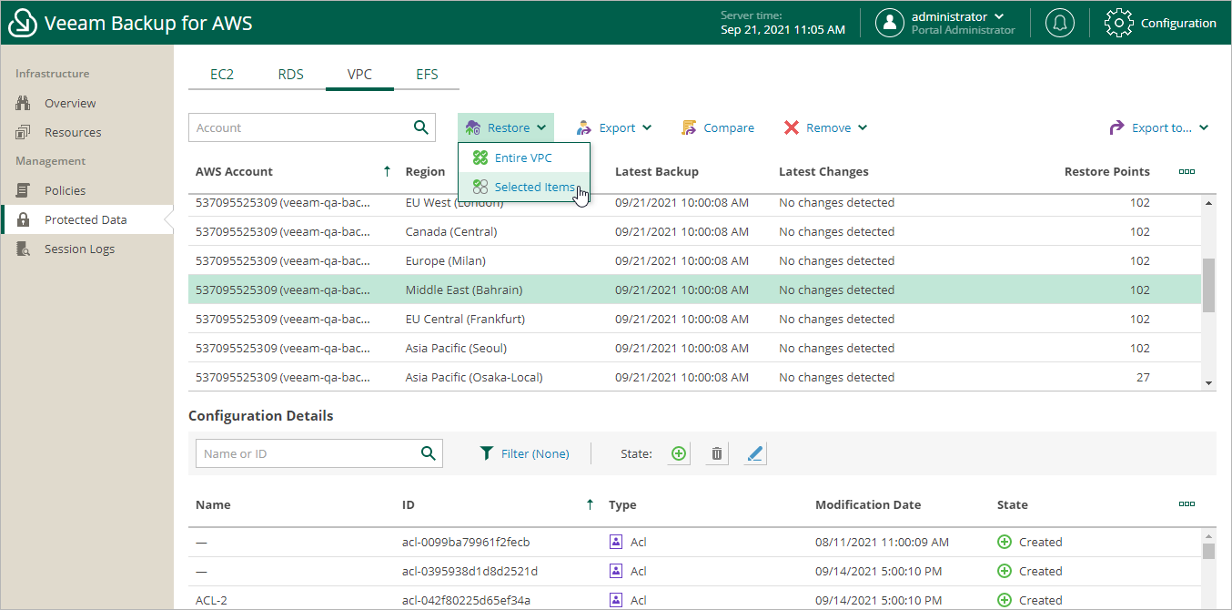1232x610 pixels.
Task: Click the Compare button
Action: (x=718, y=127)
